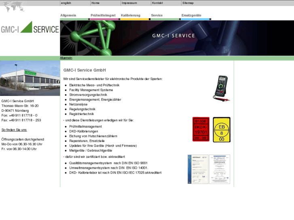Open the Kontakt page

click(157, 3)
